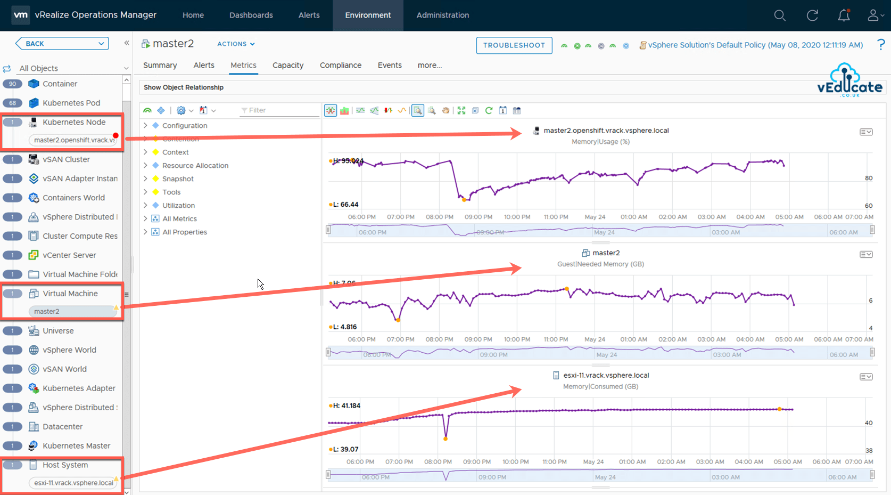Screen dimensions: 891x495
Task: Click the orange wave line icon in chart toolbar
Action: coord(402,110)
